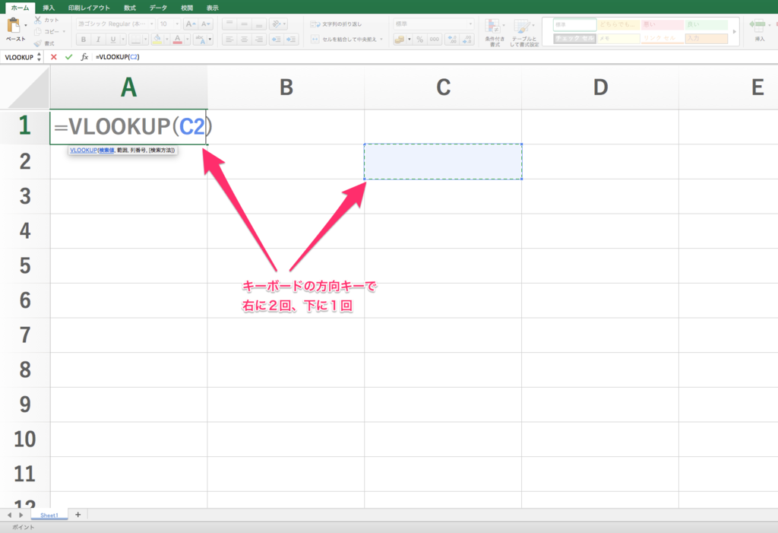
Task: Toggle wrap text (文字列の折り返し)
Action: (336, 24)
